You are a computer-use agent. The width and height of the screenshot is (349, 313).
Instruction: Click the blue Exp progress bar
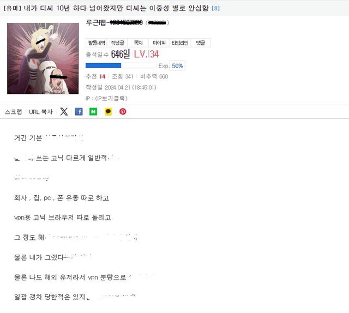click(121, 65)
